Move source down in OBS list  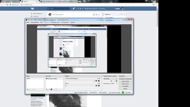click(56, 89)
